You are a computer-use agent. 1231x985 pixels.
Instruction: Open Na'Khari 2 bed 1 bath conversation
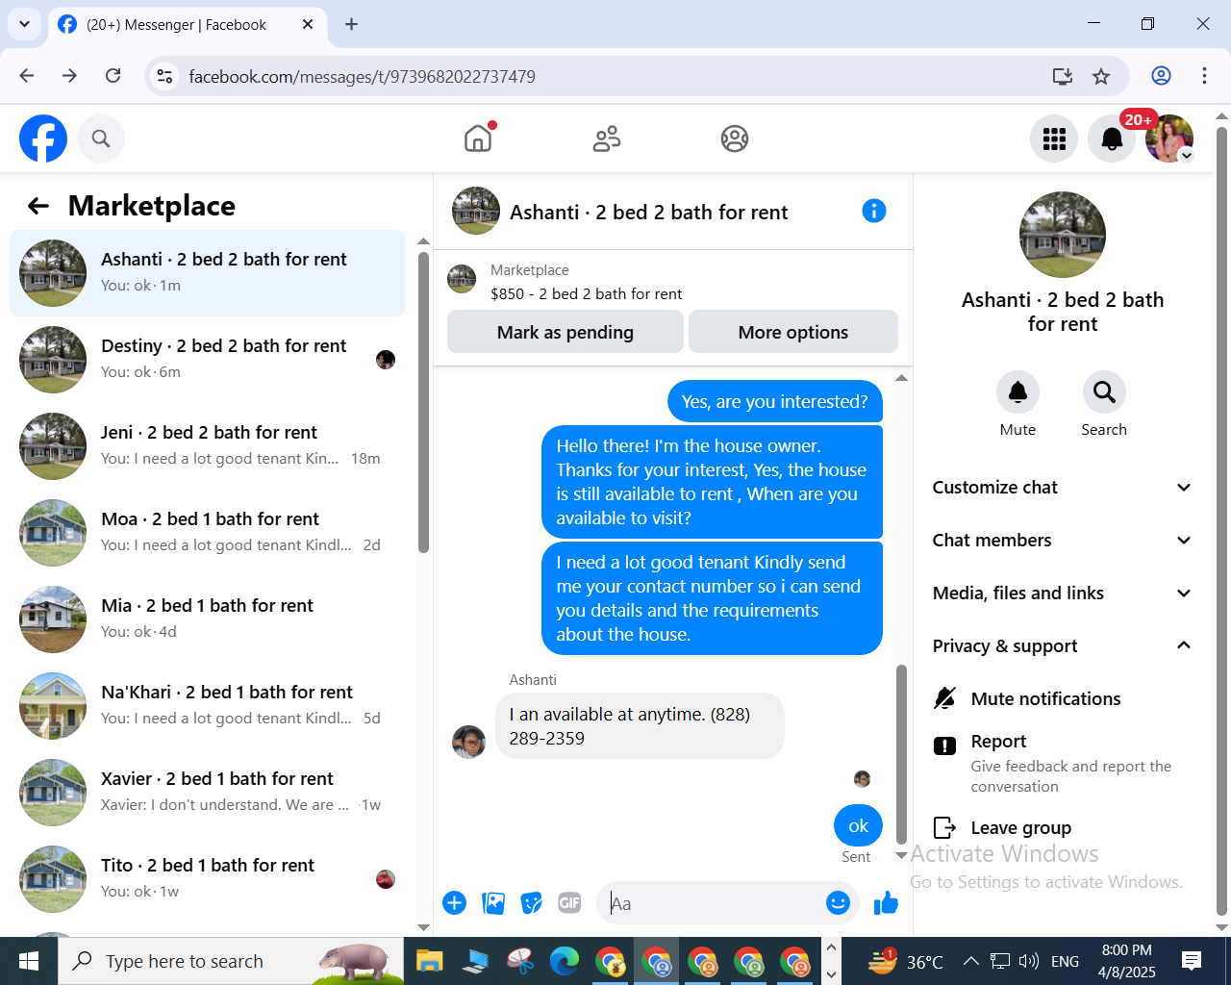(x=207, y=706)
